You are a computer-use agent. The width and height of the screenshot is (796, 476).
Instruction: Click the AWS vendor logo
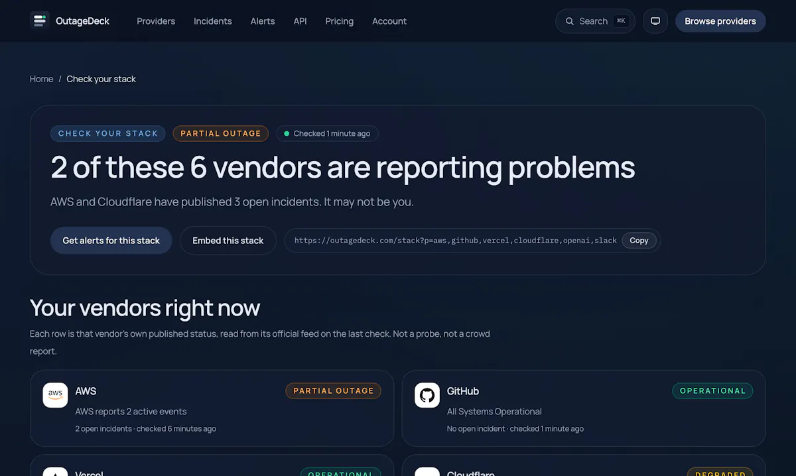pyautogui.click(x=55, y=395)
